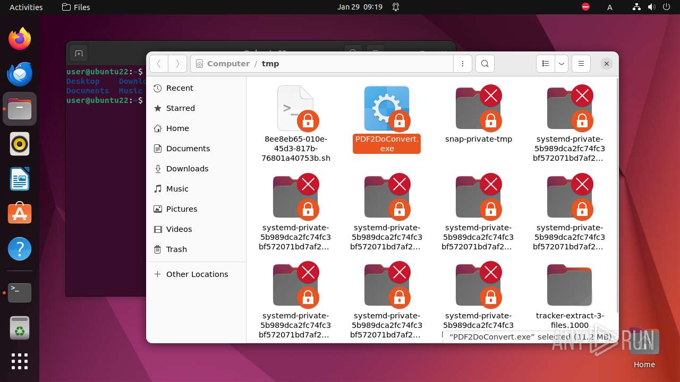The image size is (680, 382).
Task: Launch Firefox from the dock
Action: 20,39
